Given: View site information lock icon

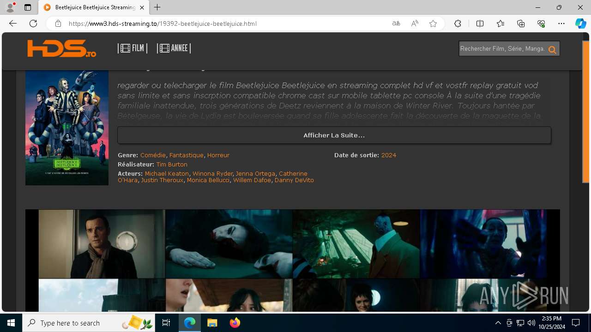Looking at the screenshot, I should (x=58, y=24).
